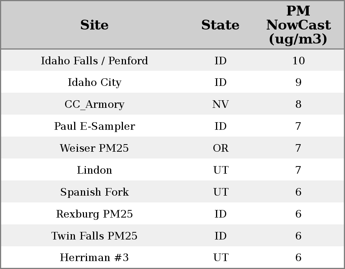Click the PM NowCast value 10
The height and width of the screenshot is (269, 345).
(298, 61)
